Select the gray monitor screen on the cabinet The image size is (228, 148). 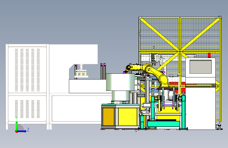(200, 67)
